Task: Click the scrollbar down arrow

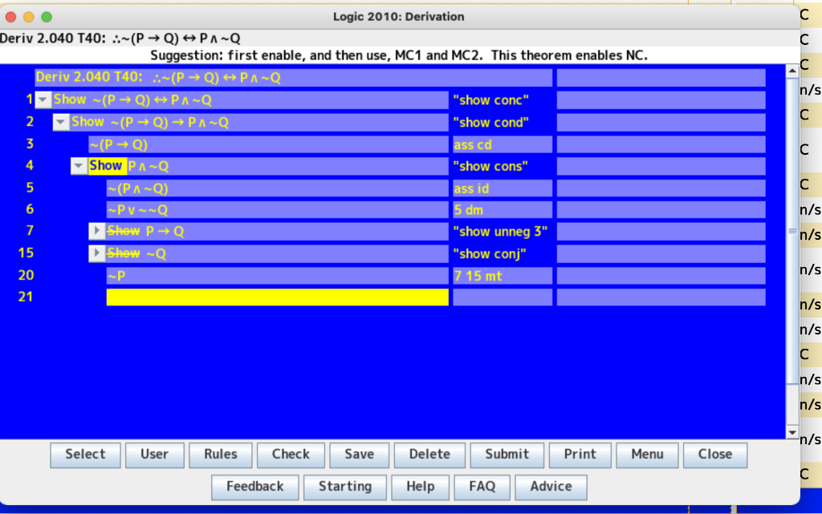Action: 792,432
